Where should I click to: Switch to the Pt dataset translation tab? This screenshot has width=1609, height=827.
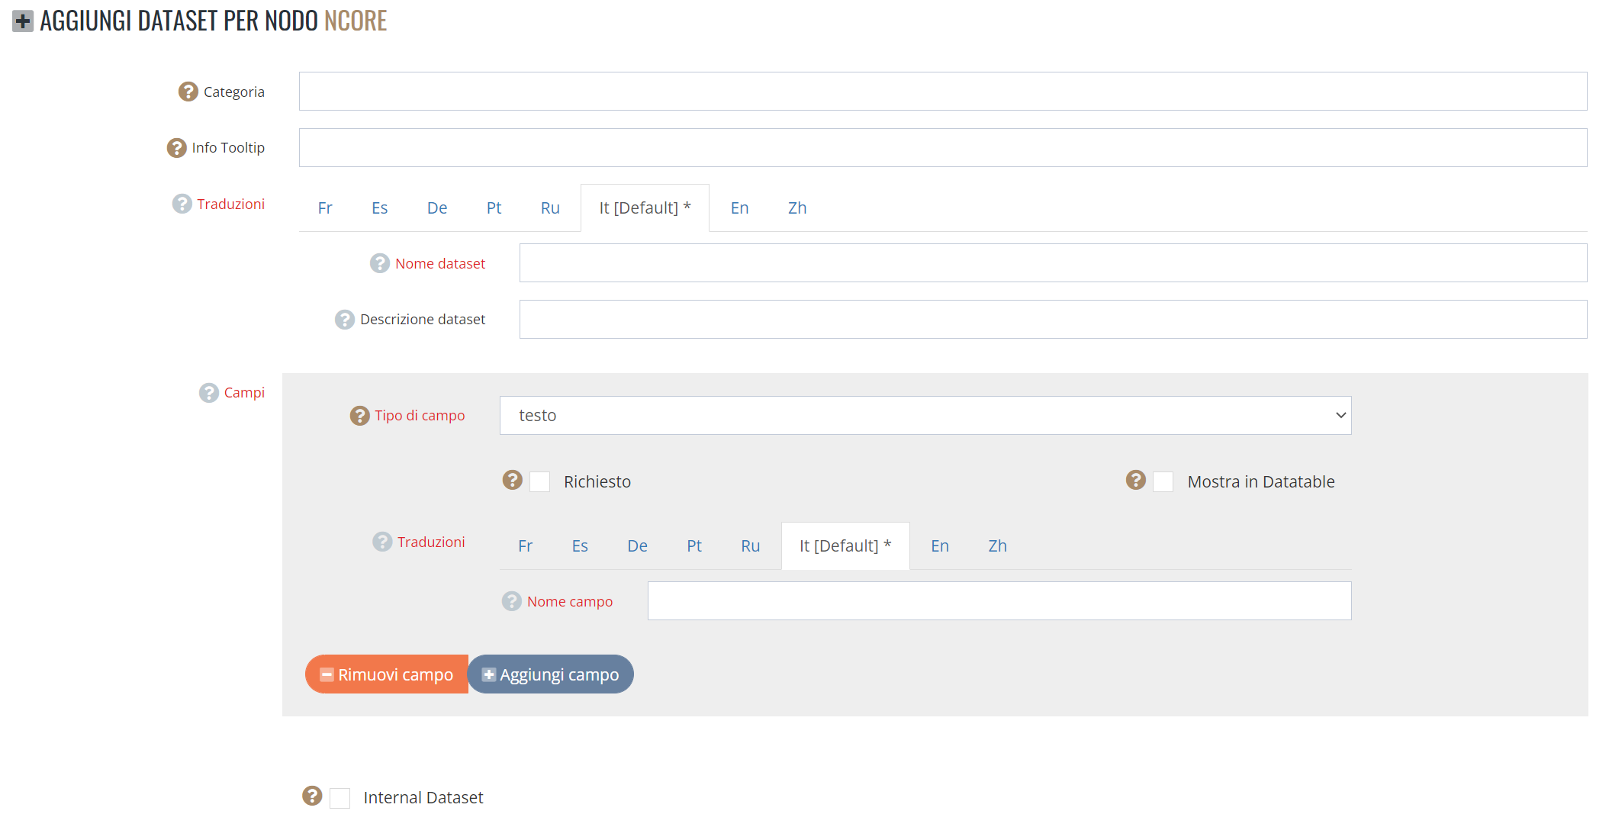[x=494, y=208]
